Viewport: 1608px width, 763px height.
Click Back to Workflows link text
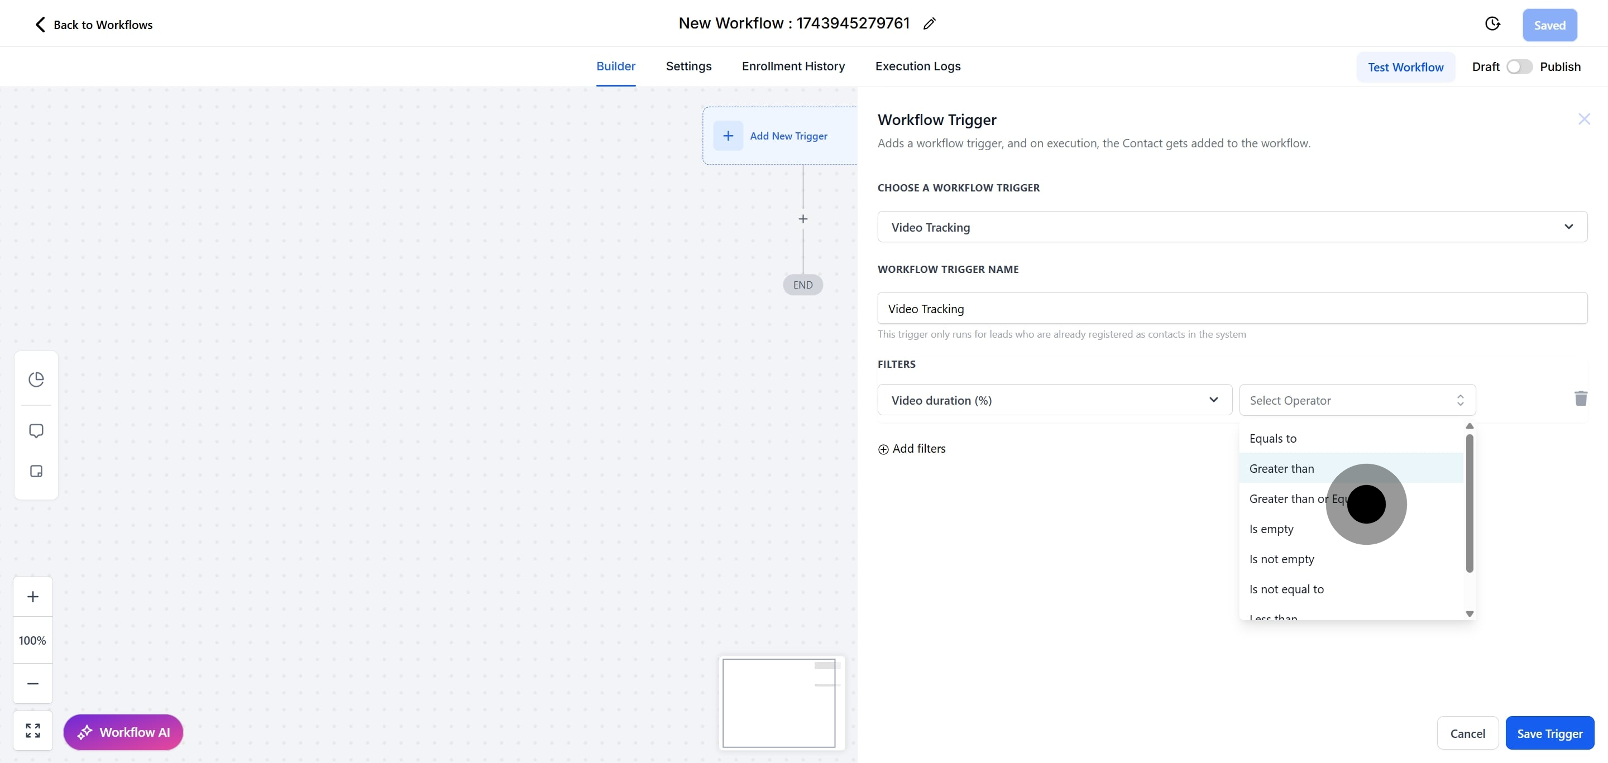103,25
